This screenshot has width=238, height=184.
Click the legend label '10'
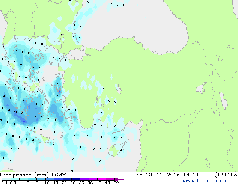coord(47,182)
